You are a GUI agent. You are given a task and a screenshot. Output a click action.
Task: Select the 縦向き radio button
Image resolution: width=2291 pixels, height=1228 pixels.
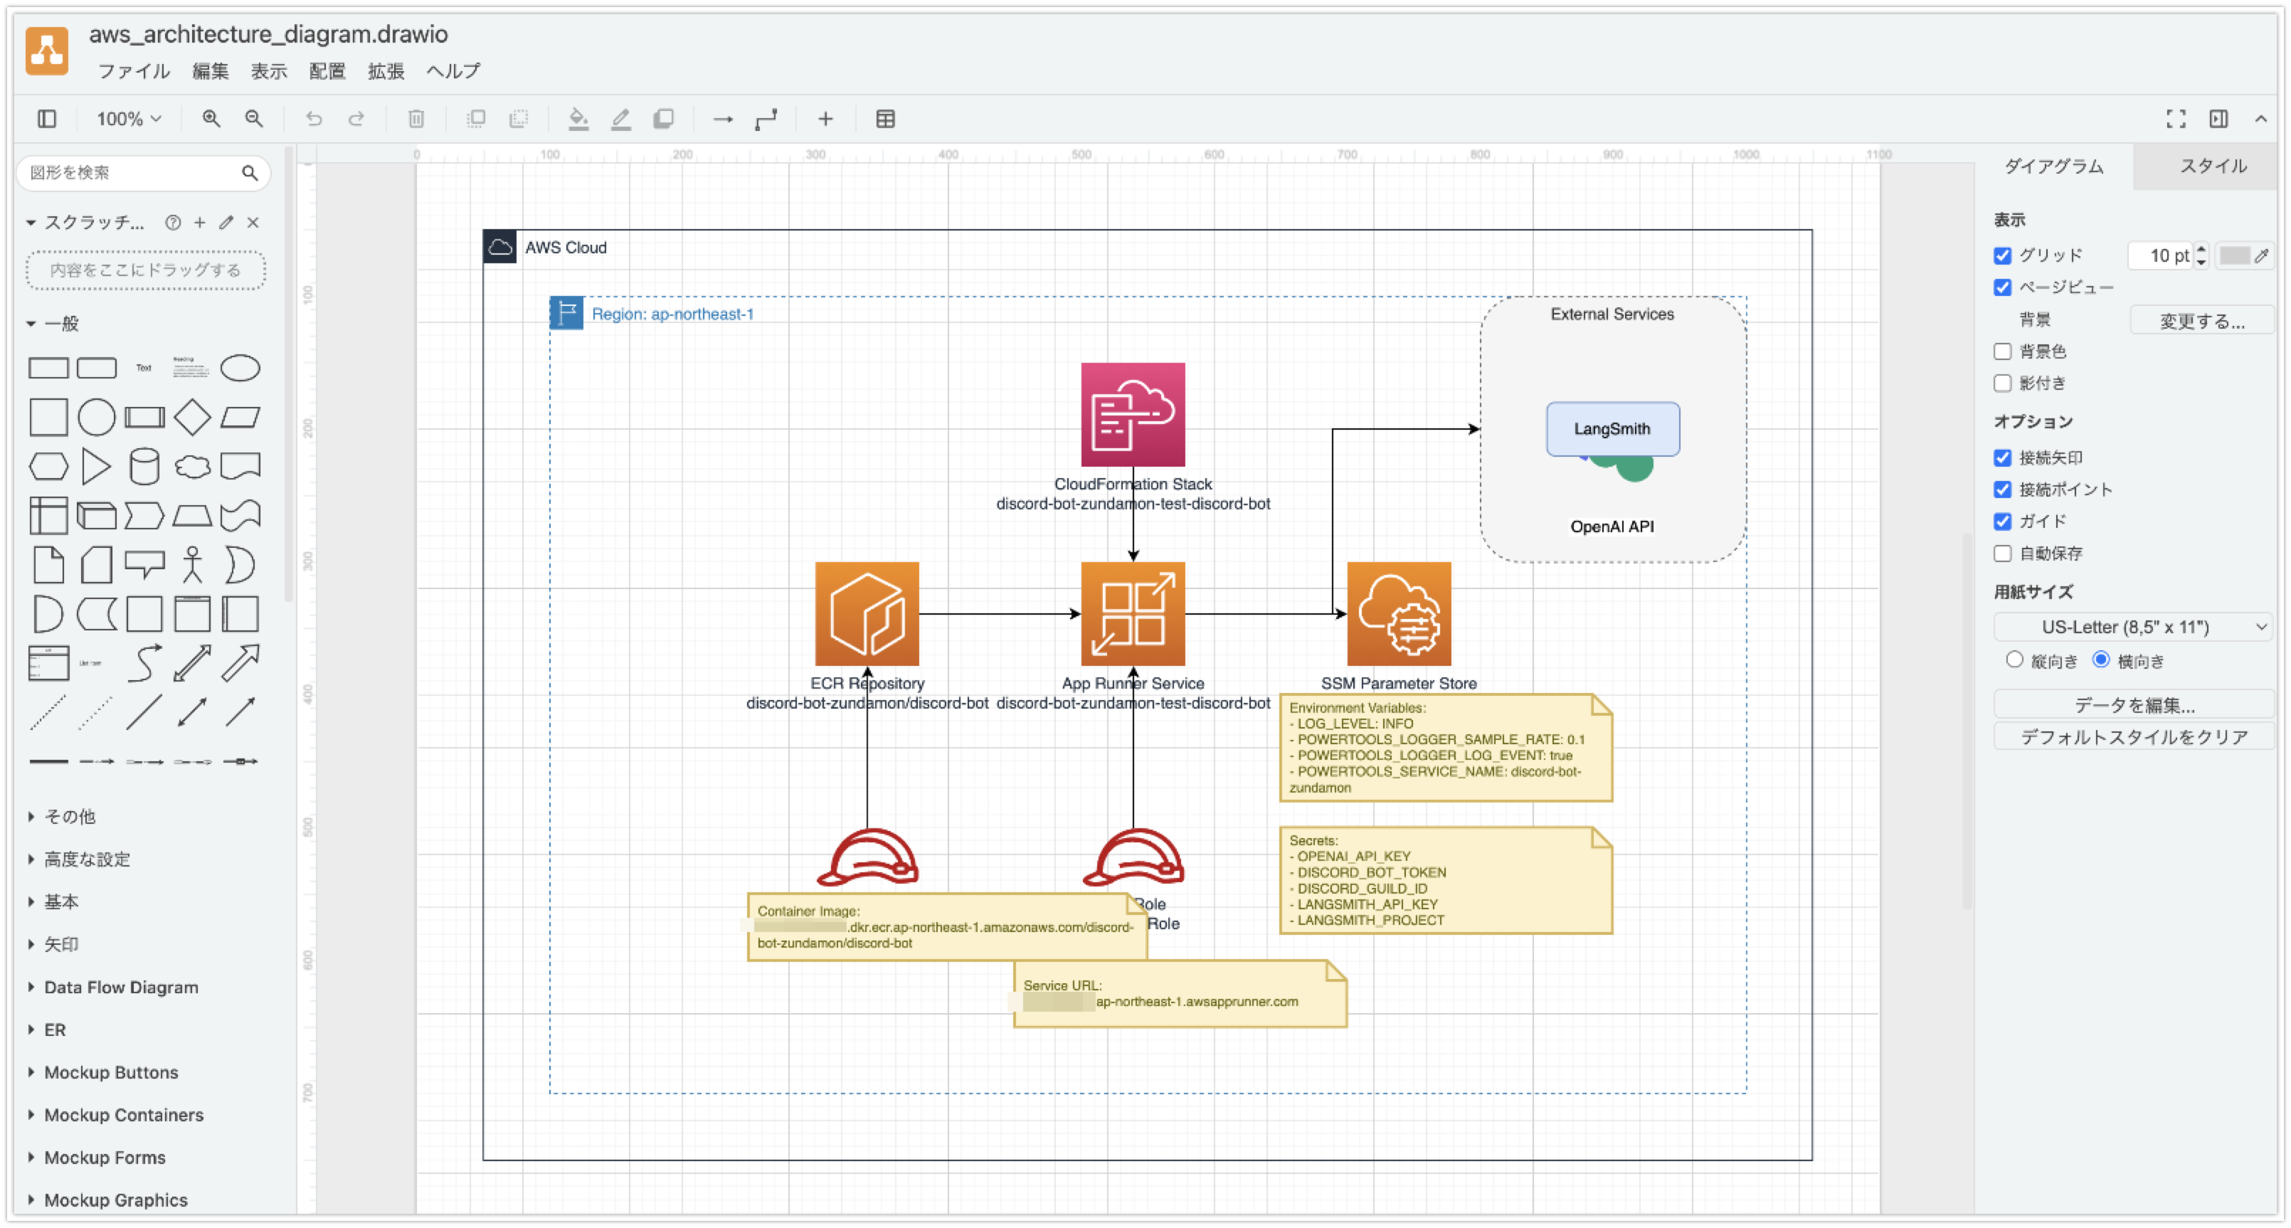tap(2014, 660)
